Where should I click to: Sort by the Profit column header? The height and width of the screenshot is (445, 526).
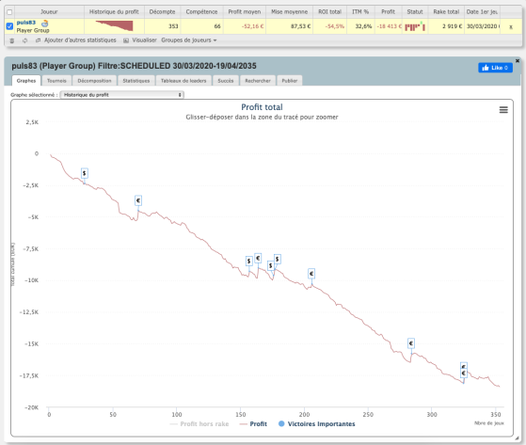tap(388, 11)
